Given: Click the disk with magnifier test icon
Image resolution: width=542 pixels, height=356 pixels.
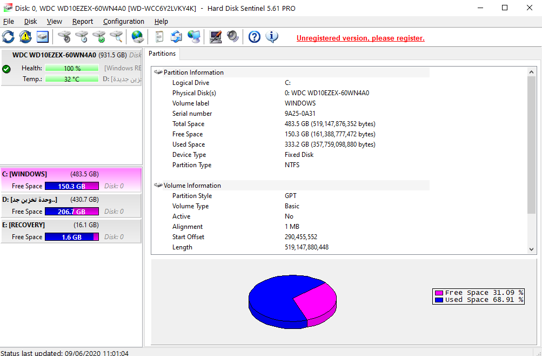Looking at the screenshot, I should point(116,37).
